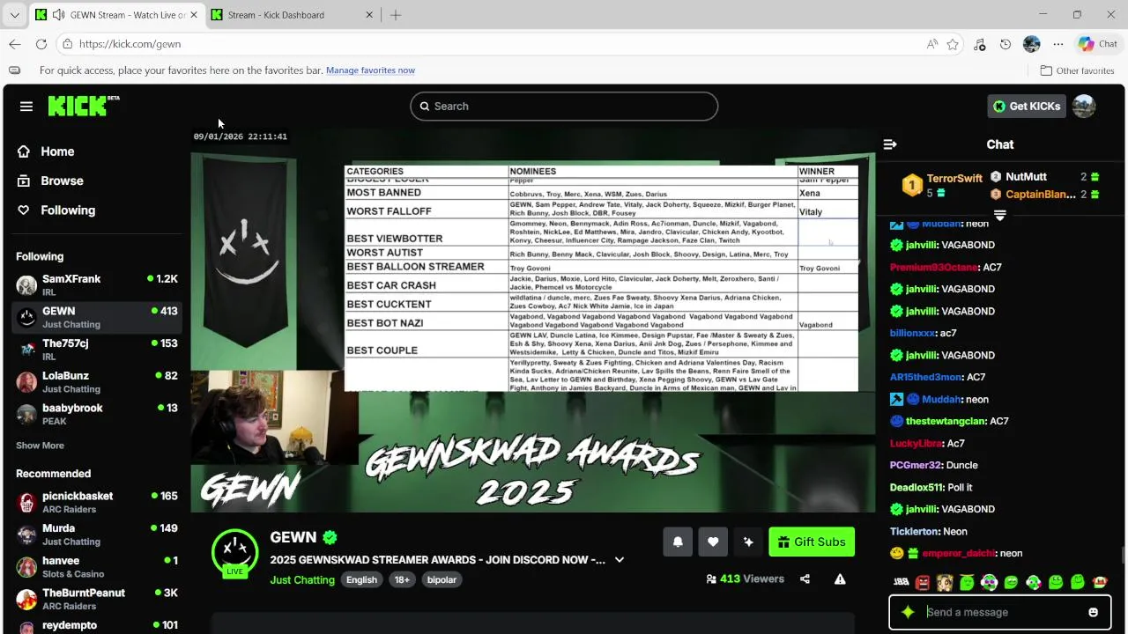Select the green headphones emote with purple eyes
The height and width of the screenshot is (634, 1128).
(989, 582)
